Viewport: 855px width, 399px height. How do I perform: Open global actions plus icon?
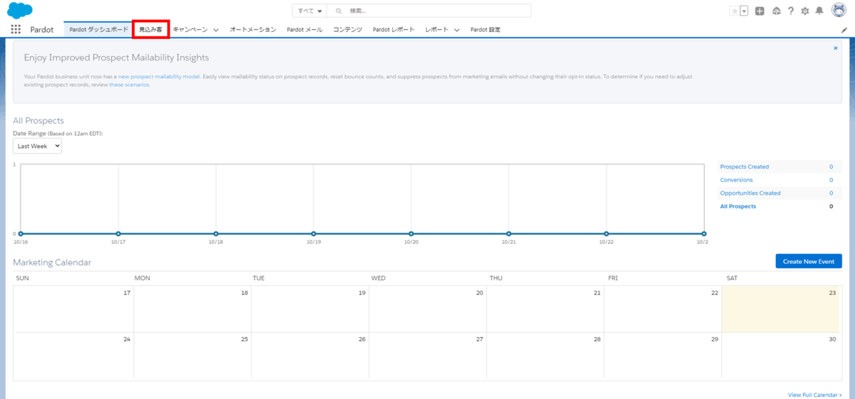(760, 11)
